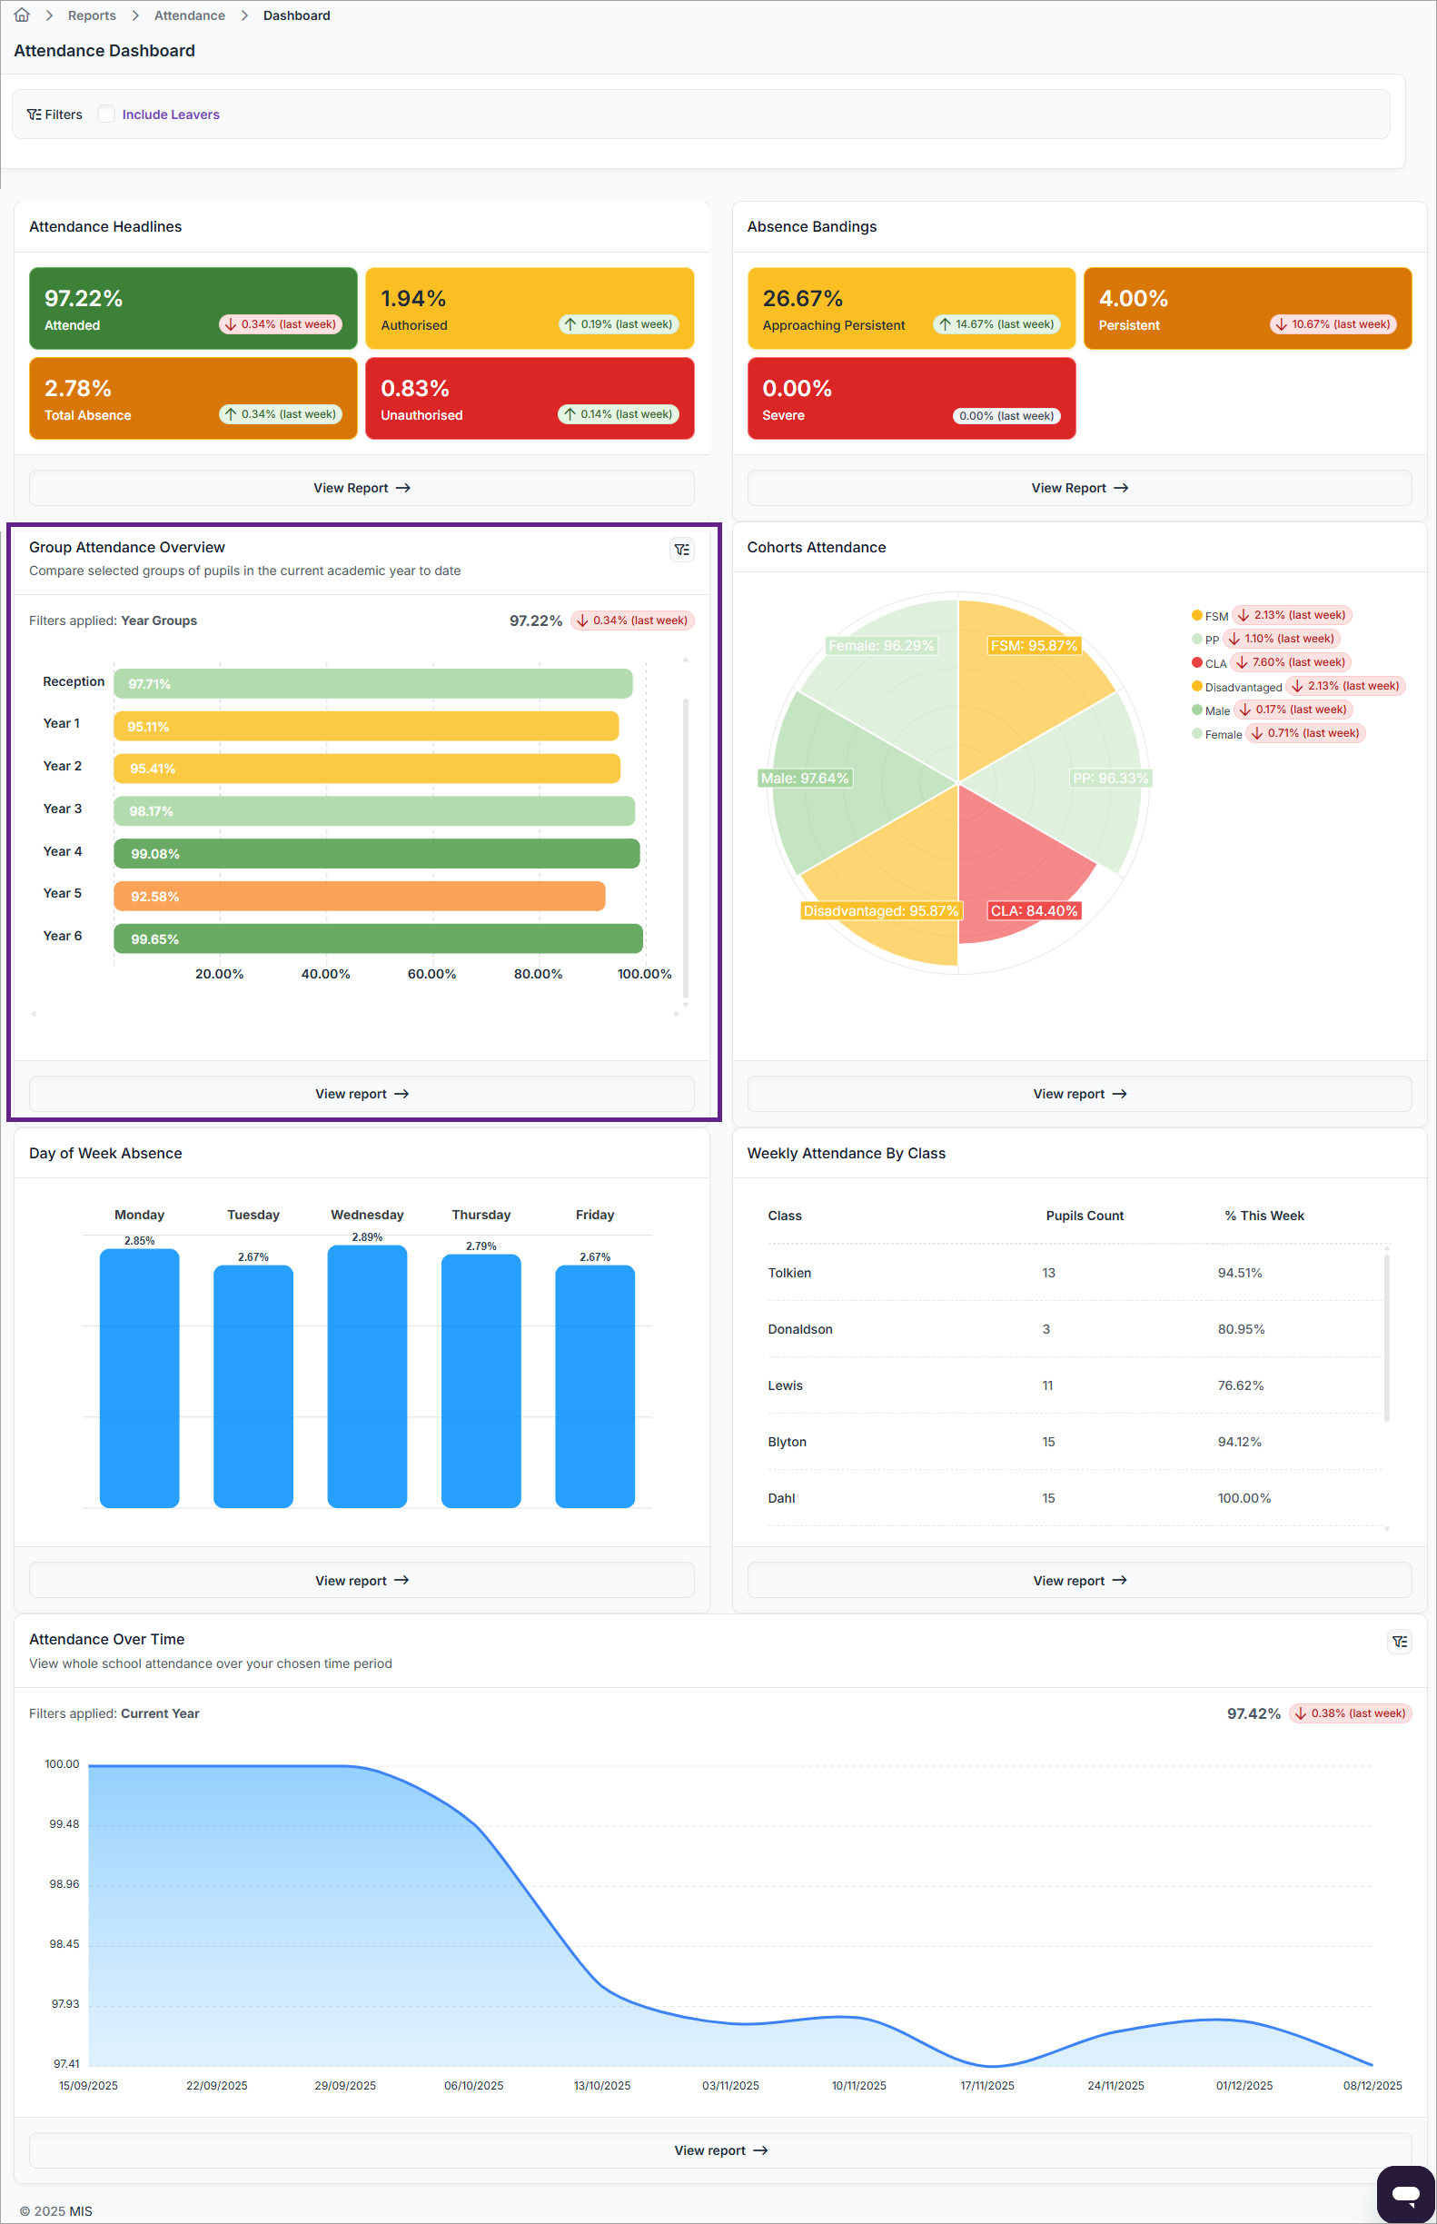Click the CLA 84.40% pie segment label
1437x2224 pixels.
(x=1034, y=911)
